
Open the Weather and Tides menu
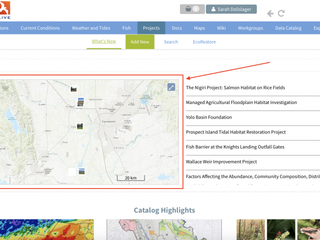[90, 28]
